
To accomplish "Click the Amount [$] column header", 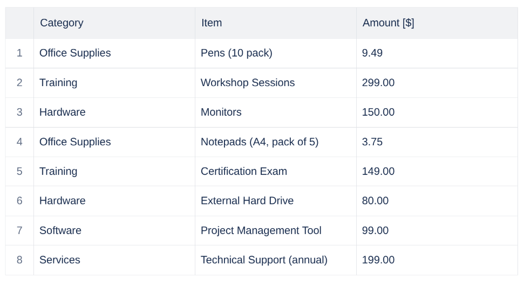I will 388,23.
